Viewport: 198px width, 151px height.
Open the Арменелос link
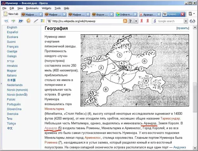coord(92,138)
